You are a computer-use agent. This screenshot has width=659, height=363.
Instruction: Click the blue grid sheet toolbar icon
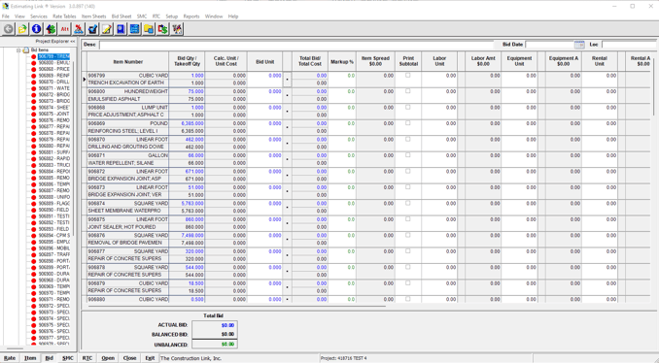tap(134, 29)
